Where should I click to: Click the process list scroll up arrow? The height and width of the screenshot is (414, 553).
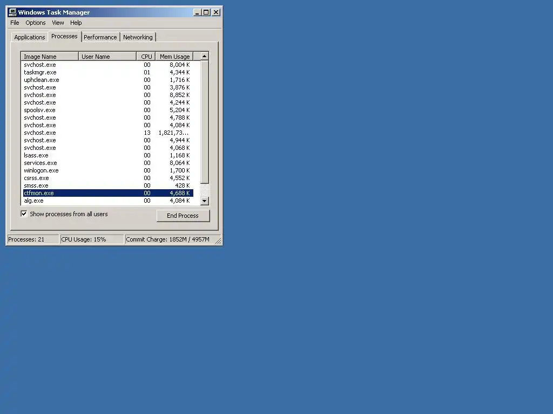coord(205,56)
